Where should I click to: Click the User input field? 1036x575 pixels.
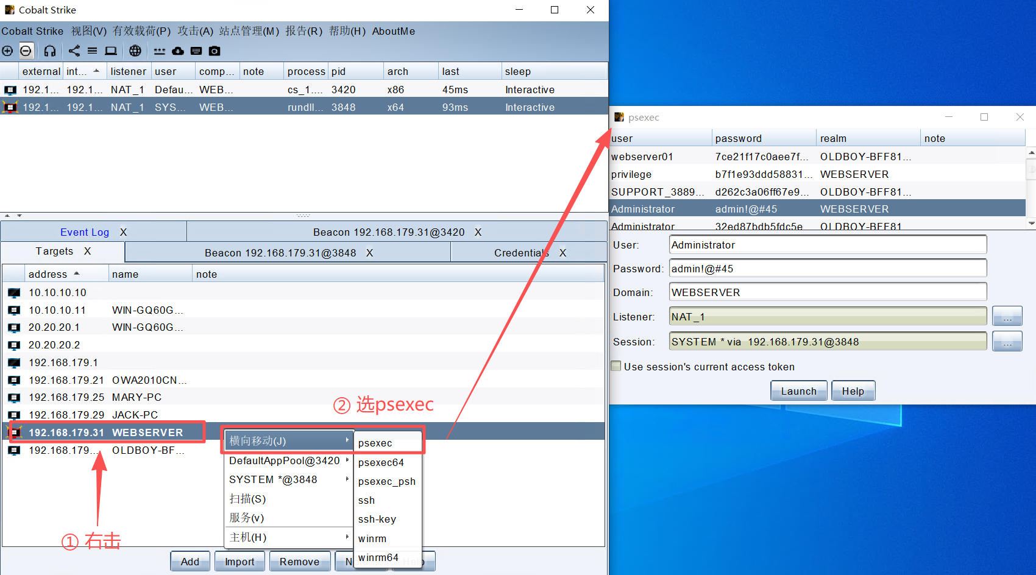tap(828, 245)
